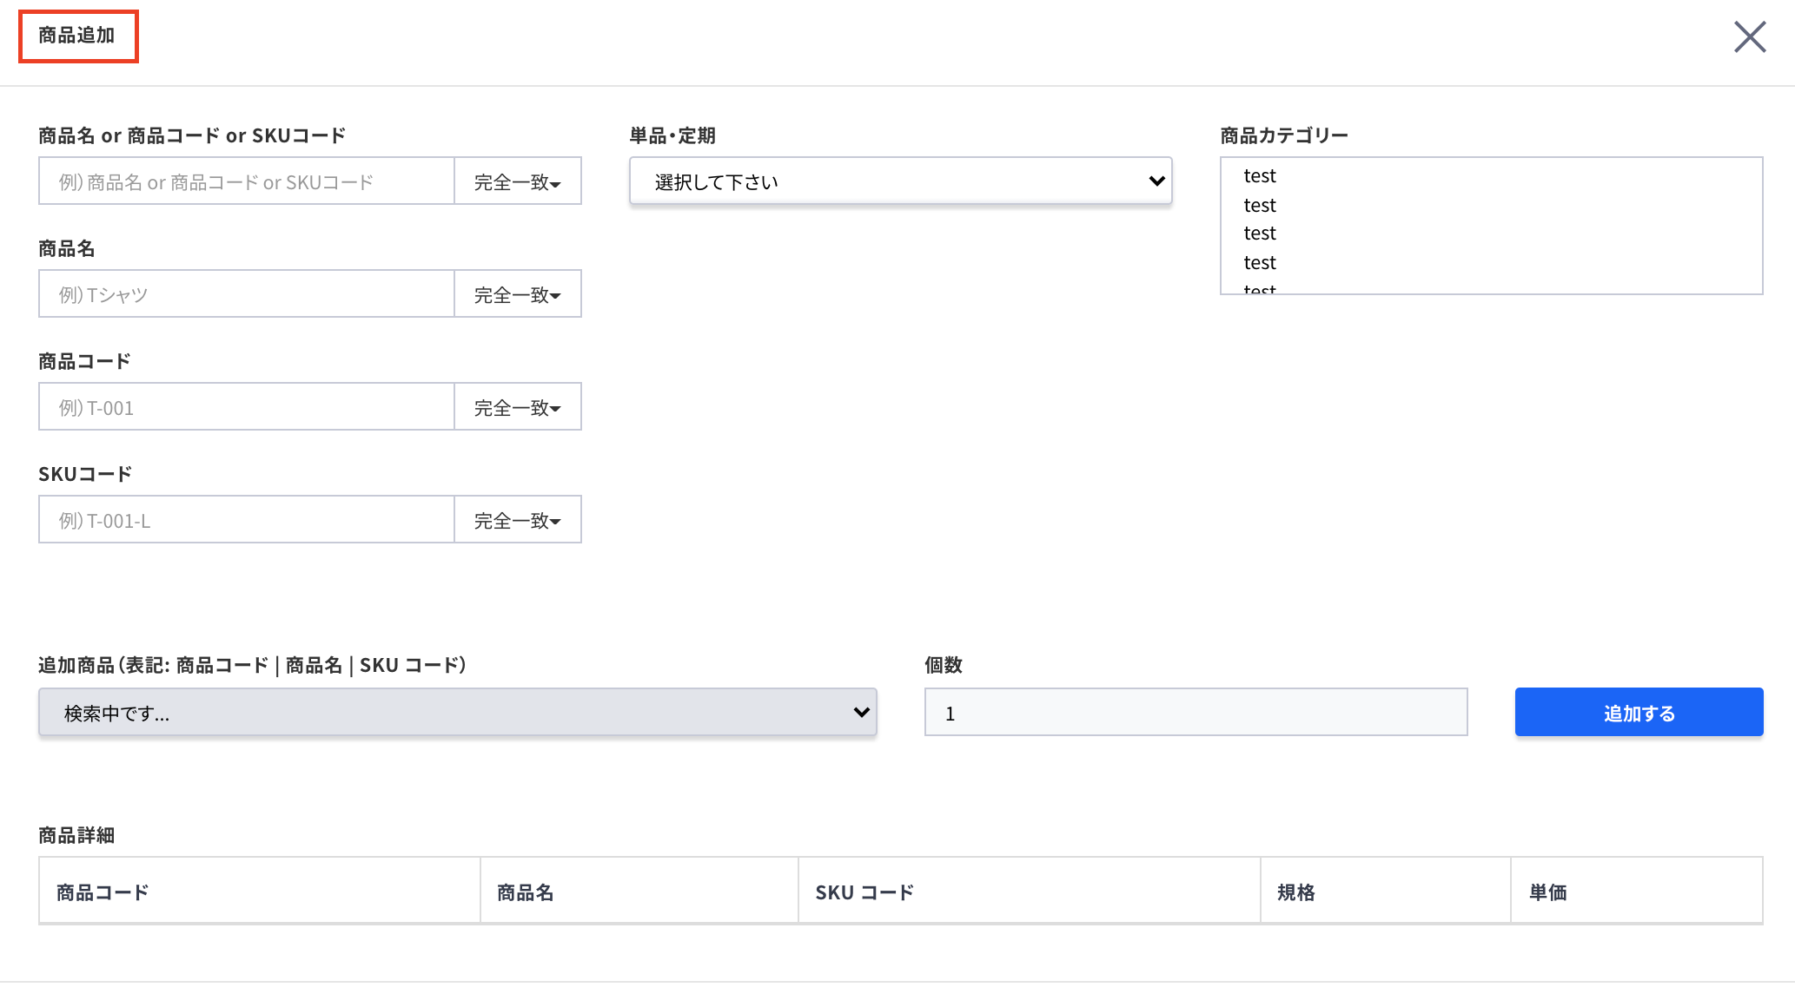
Task: Click the 商品名 column header in 商品詳細 table
Action: (x=639, y=892)
